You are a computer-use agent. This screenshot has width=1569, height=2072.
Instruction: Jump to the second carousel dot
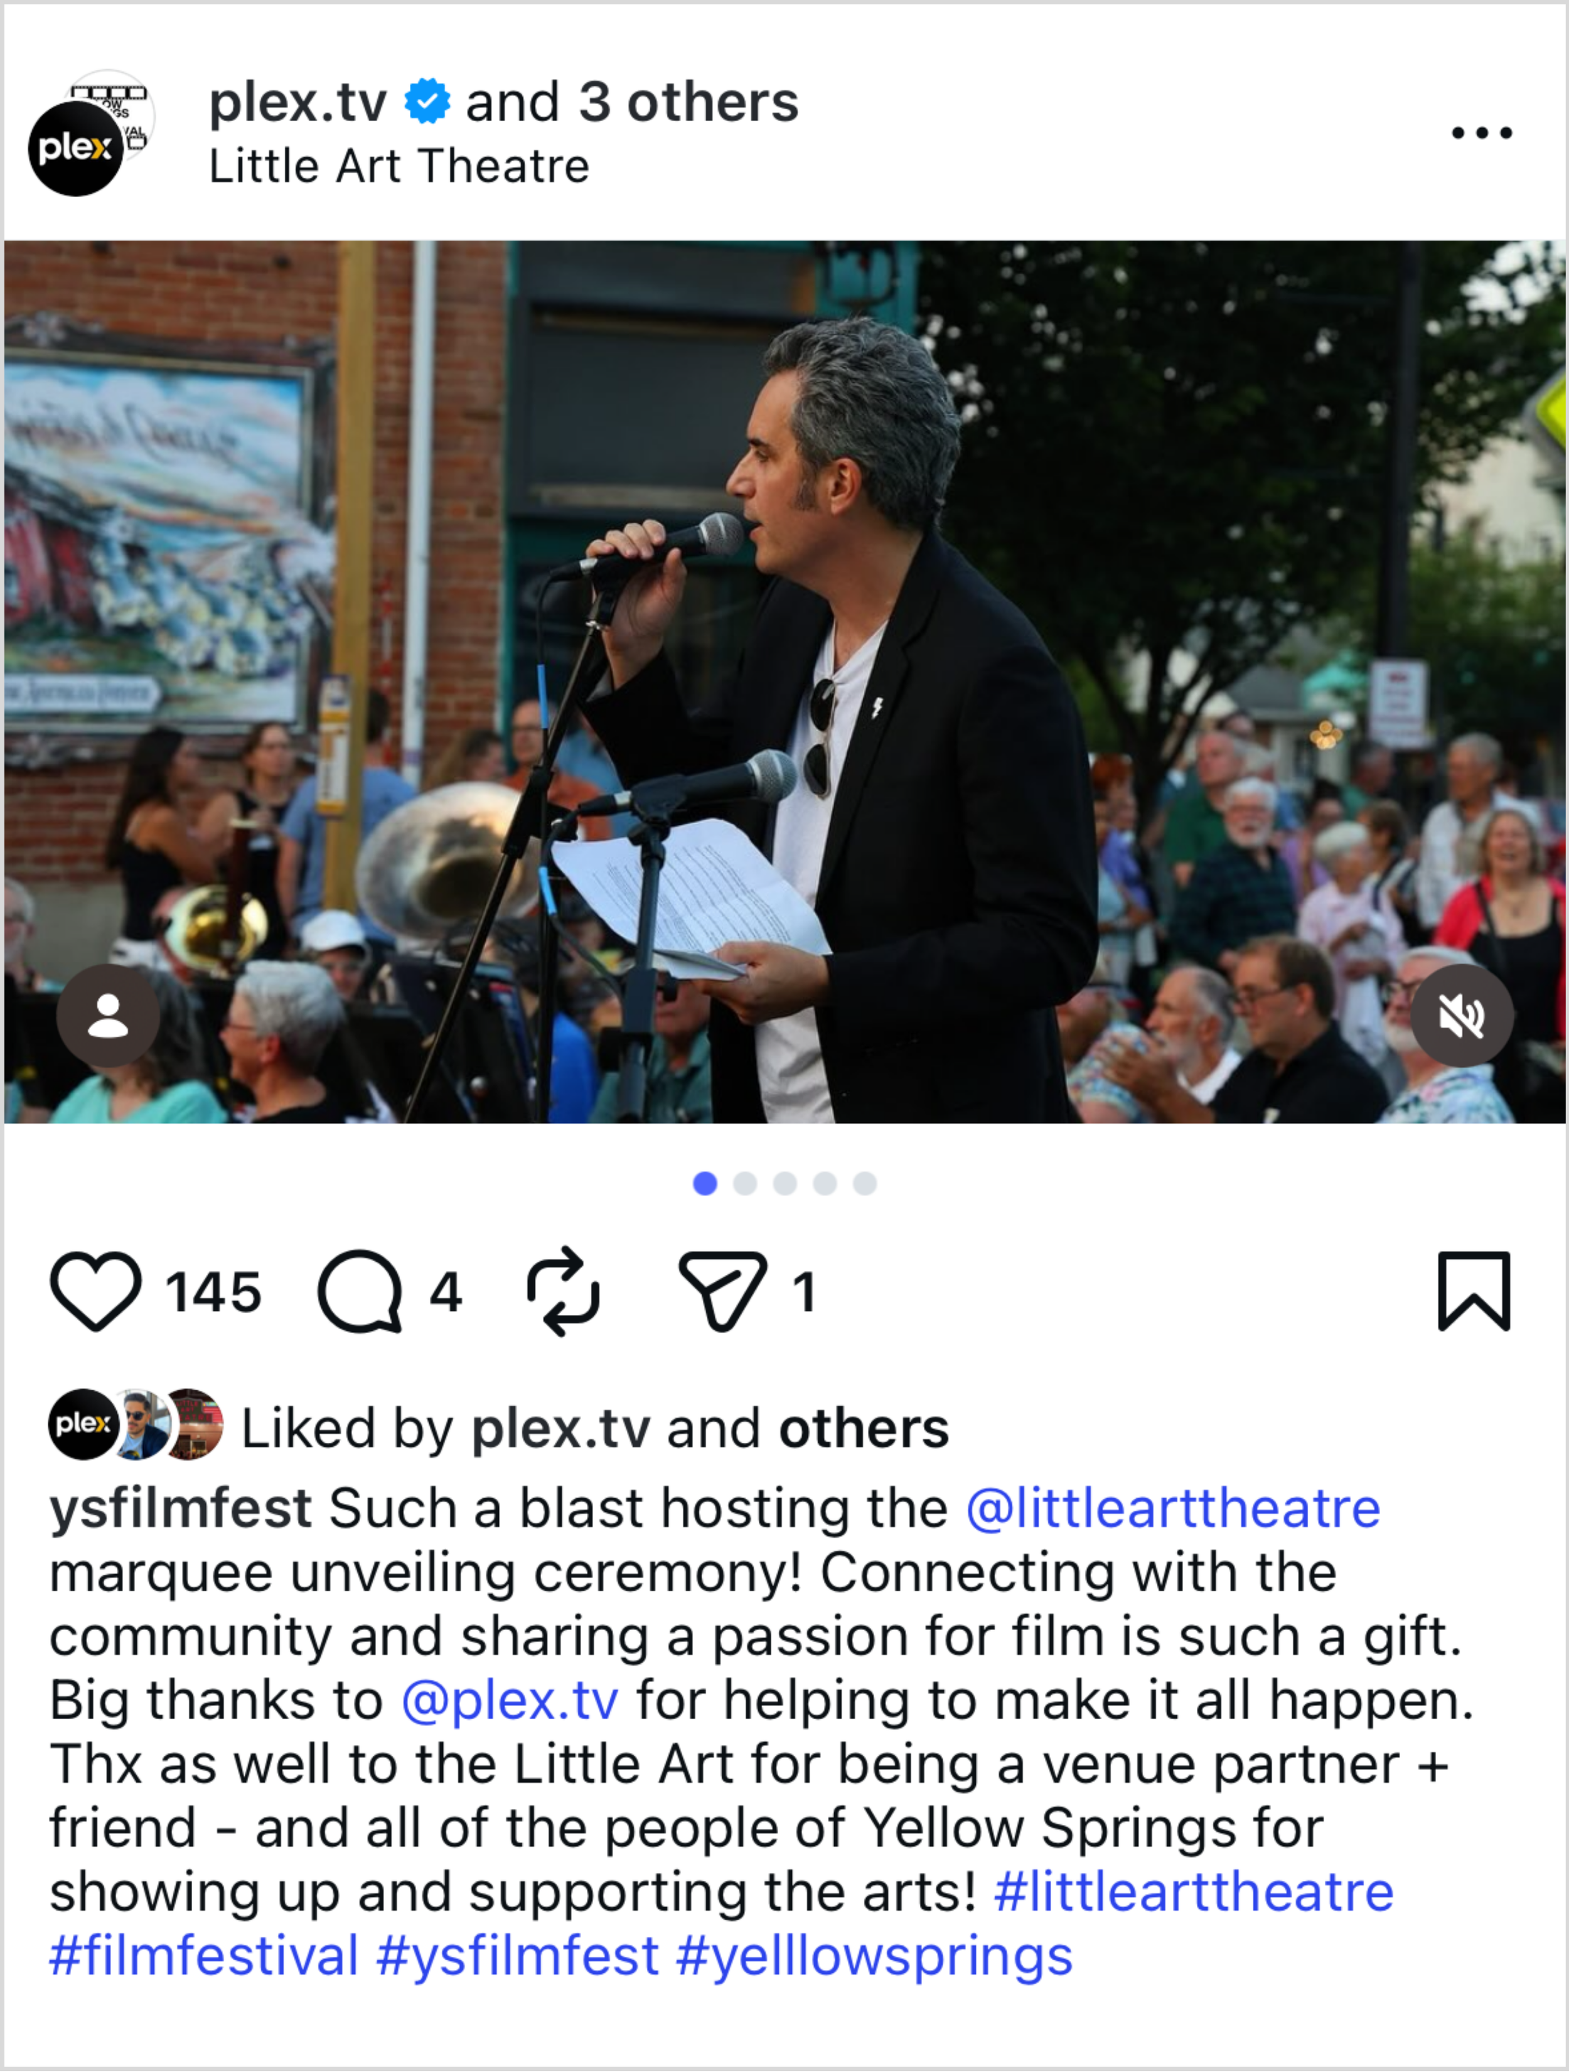(745, 1184)
